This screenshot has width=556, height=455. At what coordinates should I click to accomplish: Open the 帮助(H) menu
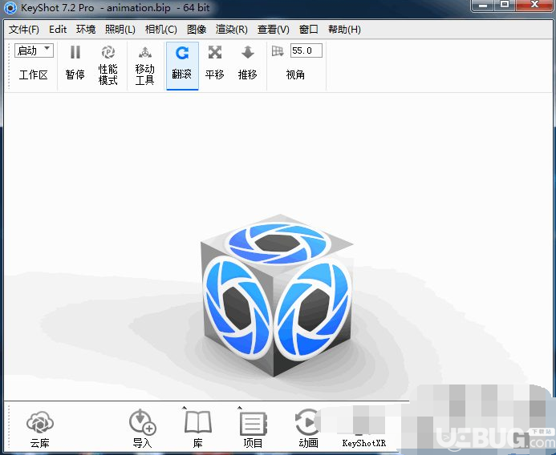pos(344,30)
